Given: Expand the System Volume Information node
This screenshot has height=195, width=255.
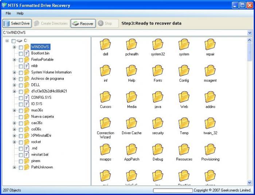Looking at the screenshot, I should click(14, 72).
